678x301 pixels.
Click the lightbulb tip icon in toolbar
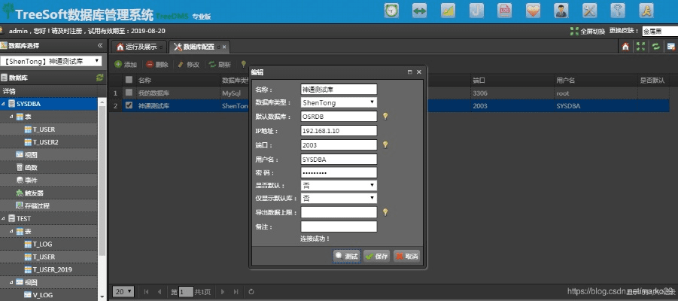click(x=244, y=65)
